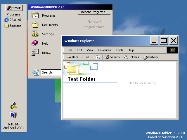Click the Programs heading in sidebar
This screenshot has height=140, width=187.
tap(13, 14)
